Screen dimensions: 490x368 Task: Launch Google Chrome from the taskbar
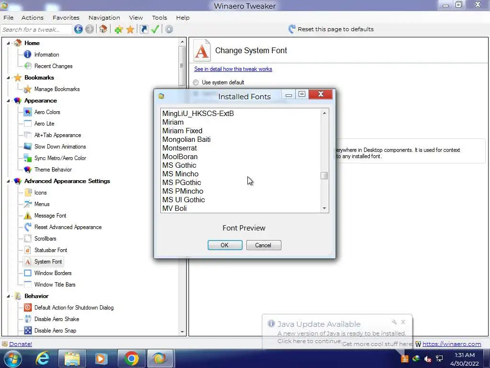(x=131, y=358)
